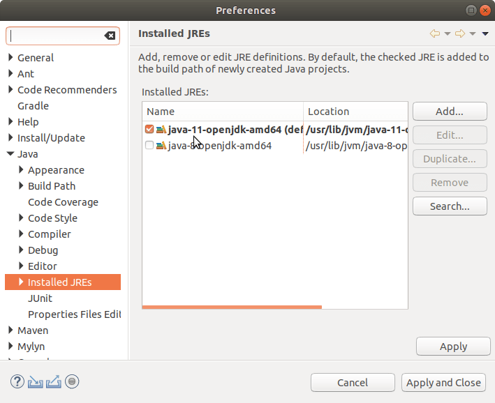This screenshot has height=403, width=495.
Task: Click the java-8-openjdk-amd64 JRE library icon
Action: point(161,145)
